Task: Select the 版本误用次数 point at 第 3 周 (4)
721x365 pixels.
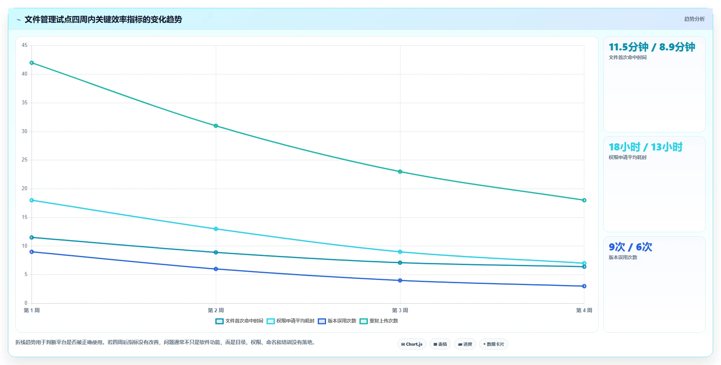Action: (400, 280)
